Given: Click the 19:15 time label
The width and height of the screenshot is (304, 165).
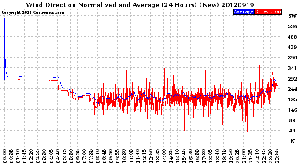Looking at the screenshot, I should click(224, 156).
